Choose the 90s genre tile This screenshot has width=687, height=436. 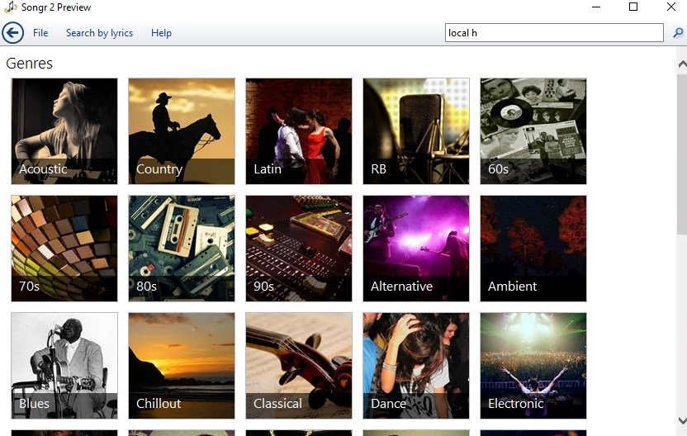[299, 249]
